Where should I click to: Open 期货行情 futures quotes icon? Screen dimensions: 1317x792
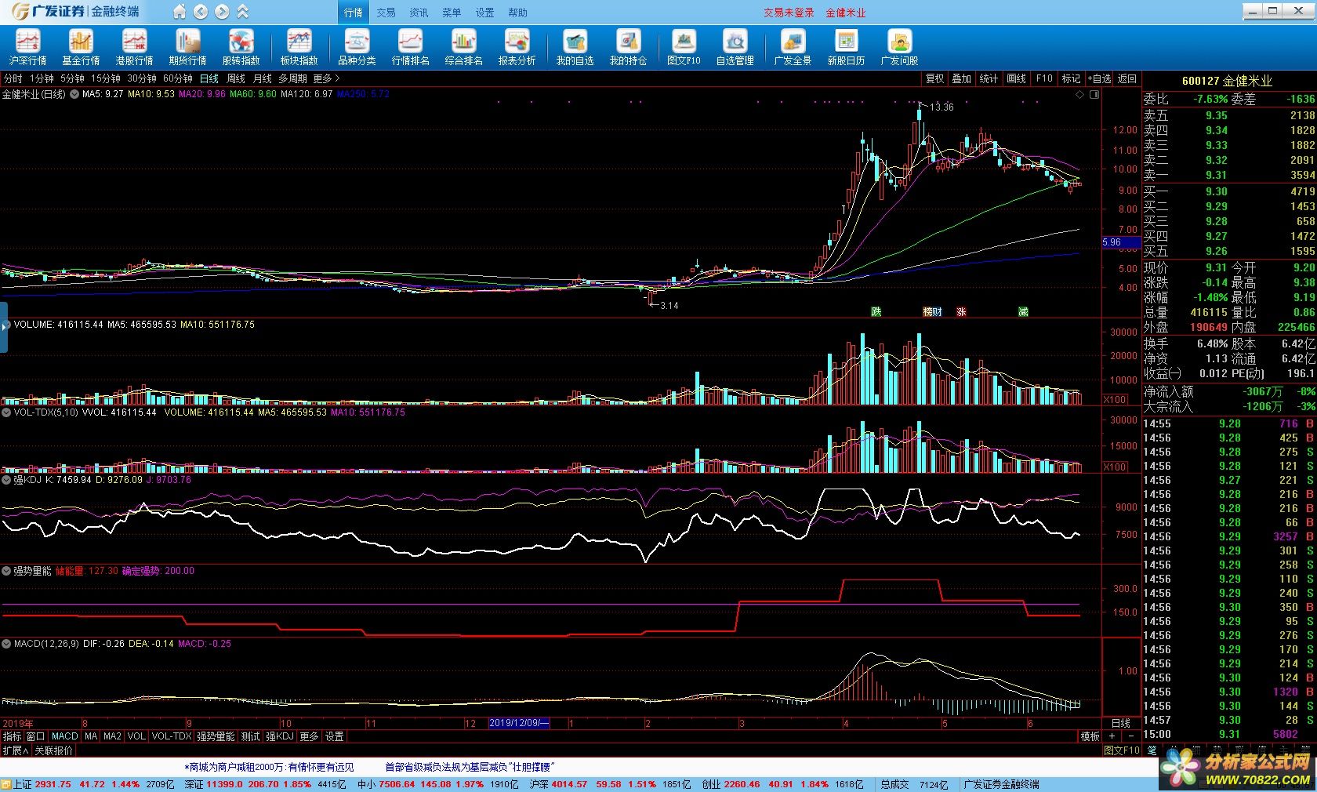click(x=187, y=46)
